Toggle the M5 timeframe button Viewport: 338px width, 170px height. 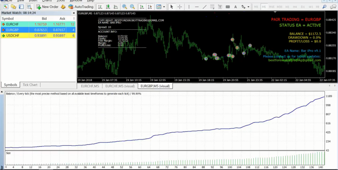(264, 7)
